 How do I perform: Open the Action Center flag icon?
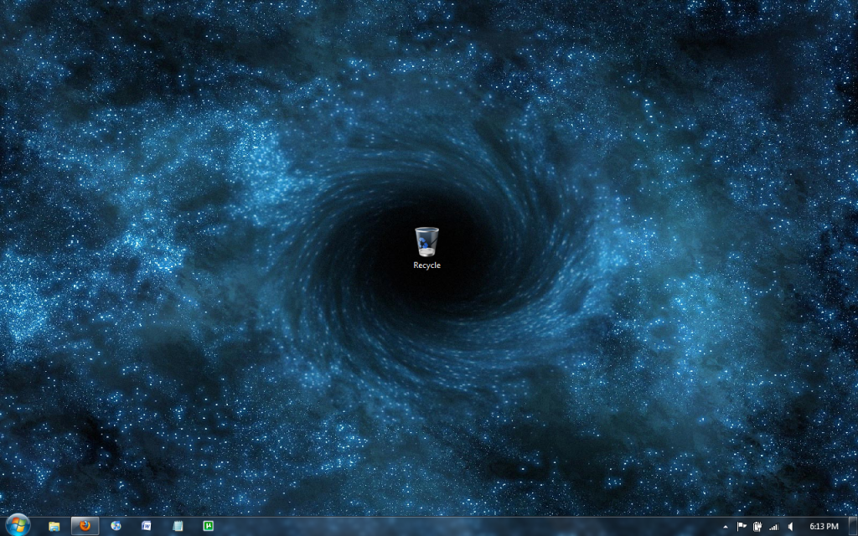click(742, 527)
